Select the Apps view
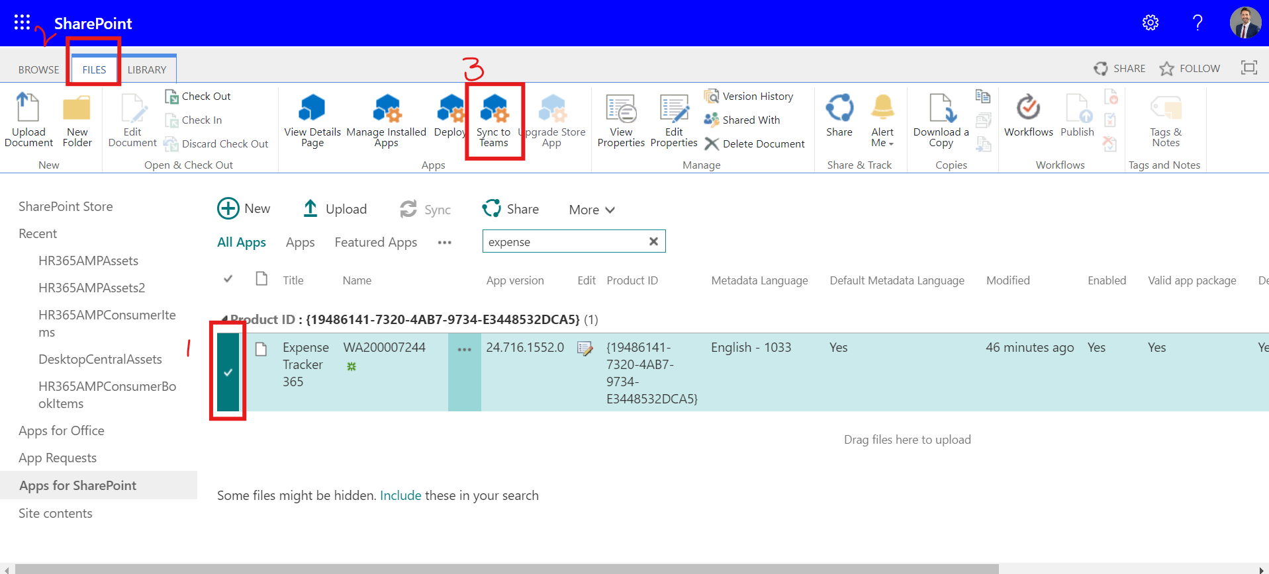Viewport: 1269px width, 574px height. coord(300,242)
